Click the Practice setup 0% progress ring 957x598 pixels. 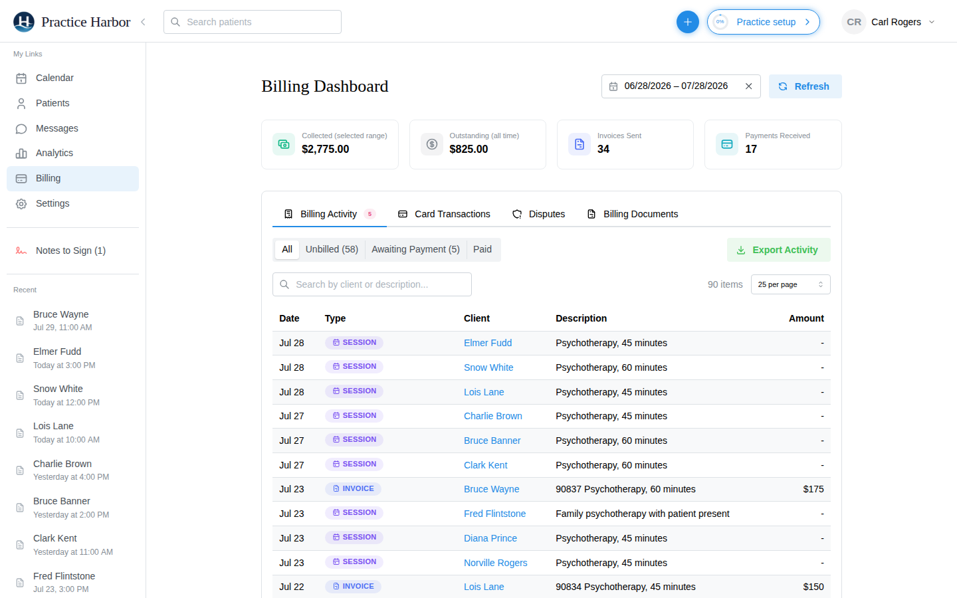(720, 22)
